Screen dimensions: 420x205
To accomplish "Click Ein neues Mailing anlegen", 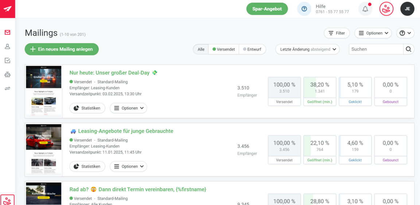I will (x=62, y=49).
